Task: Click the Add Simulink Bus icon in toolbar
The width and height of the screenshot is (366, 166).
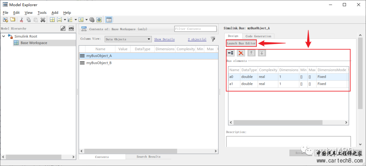Action: (81, 20)
